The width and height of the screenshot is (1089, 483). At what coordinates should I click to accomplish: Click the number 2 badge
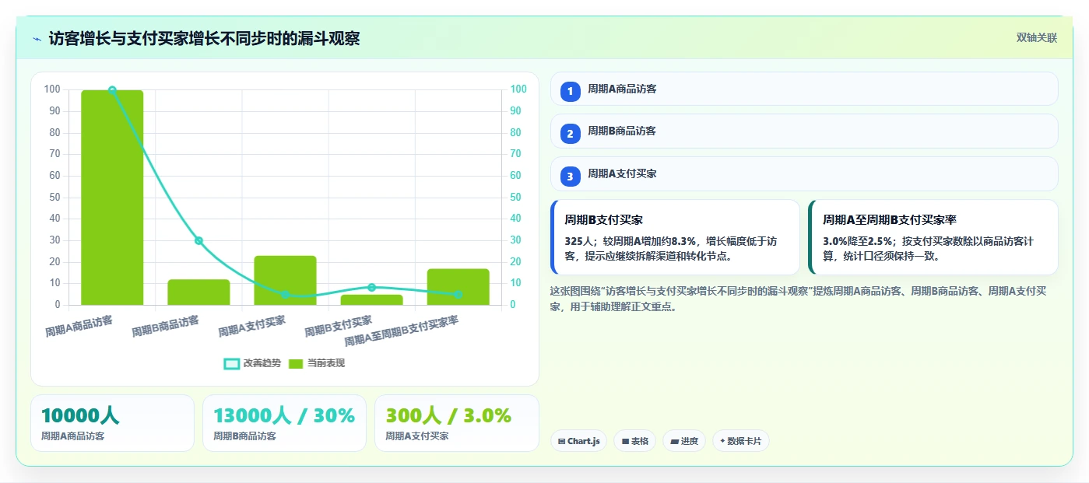coord(570,134)
